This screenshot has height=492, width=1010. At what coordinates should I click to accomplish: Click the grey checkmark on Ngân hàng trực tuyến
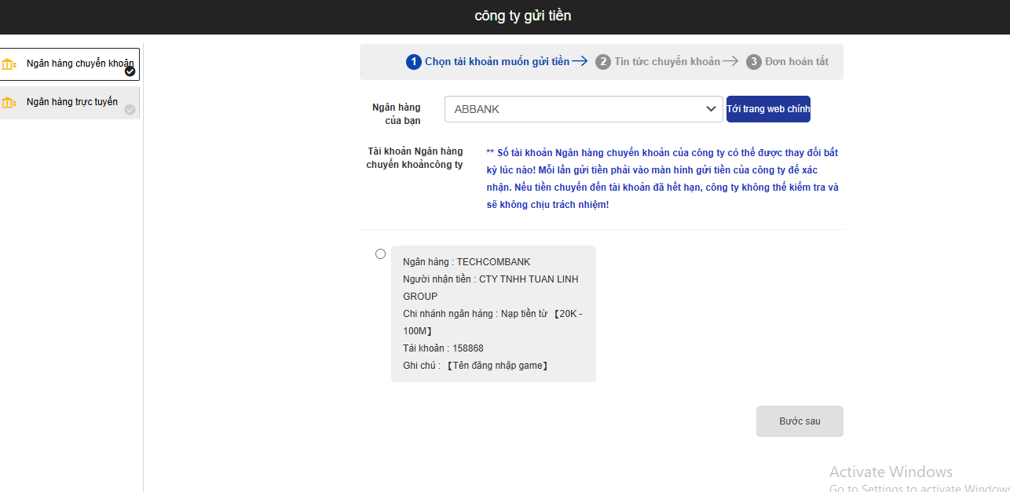point(130,110)
